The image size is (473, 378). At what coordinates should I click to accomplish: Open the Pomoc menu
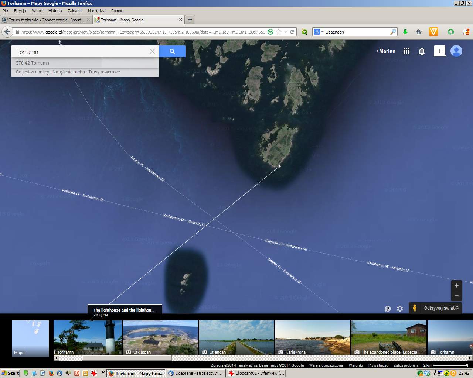[117, 11]
